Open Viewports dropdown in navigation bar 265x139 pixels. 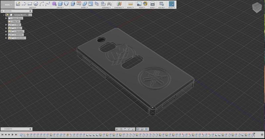(147, 129)
